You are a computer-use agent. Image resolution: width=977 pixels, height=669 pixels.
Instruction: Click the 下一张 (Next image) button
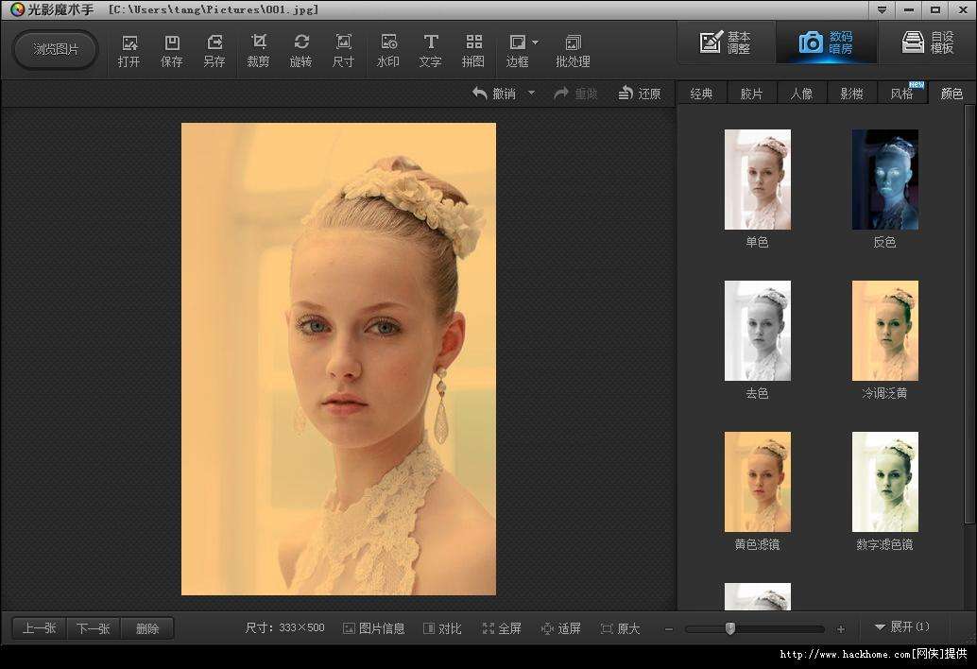[93, 628]
